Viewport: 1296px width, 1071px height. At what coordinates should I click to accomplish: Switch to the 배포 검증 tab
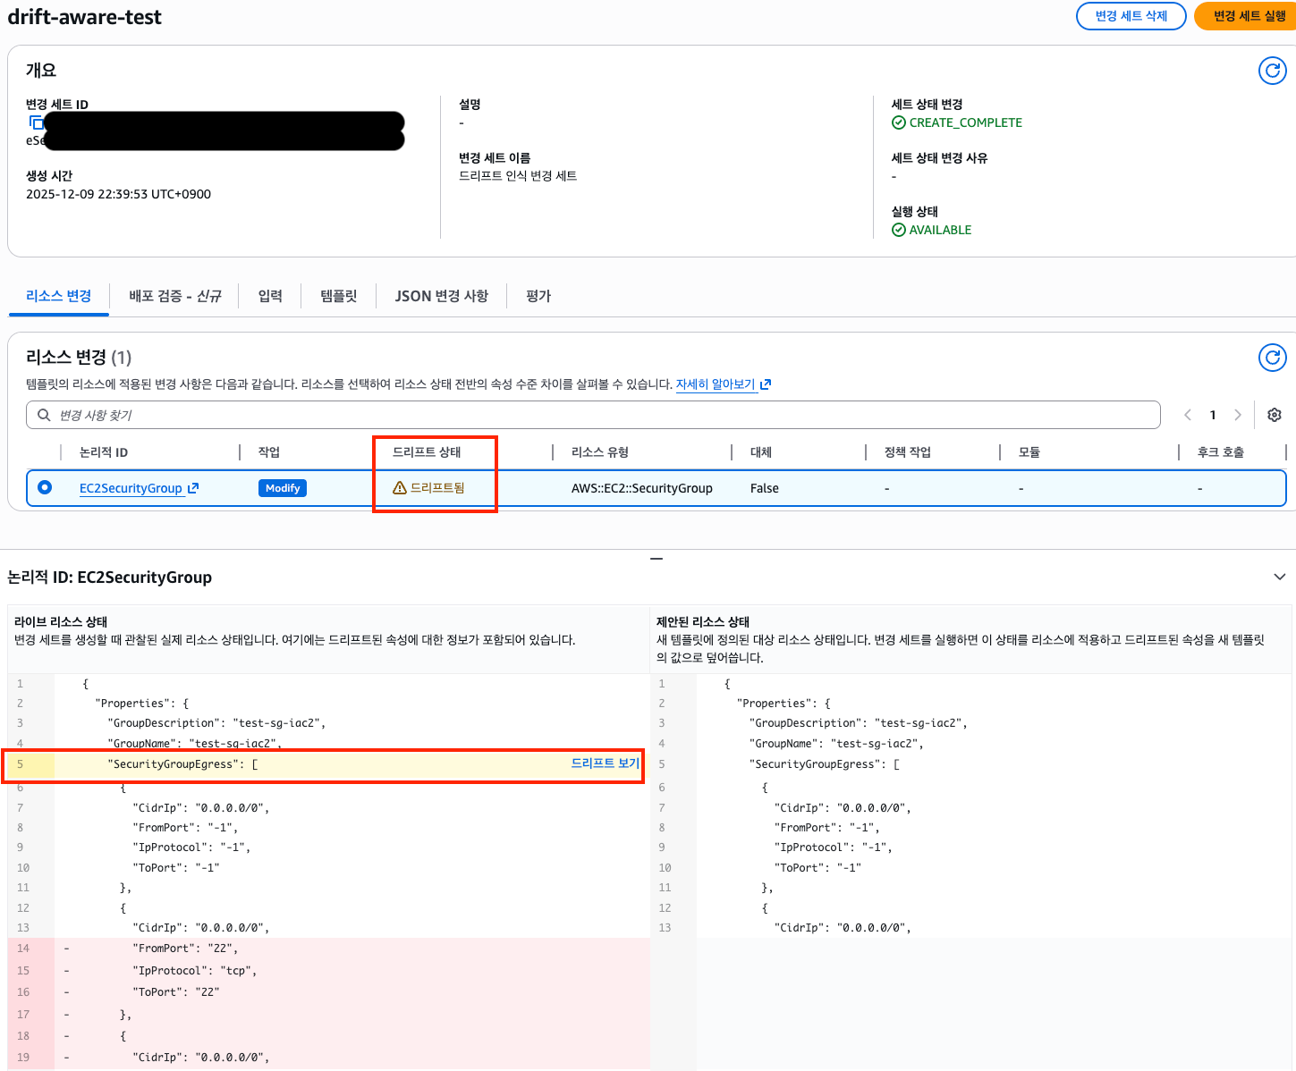coord(174,296)
